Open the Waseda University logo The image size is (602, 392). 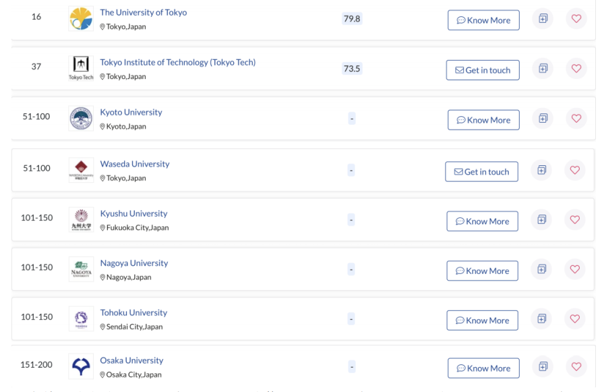(81, 170)
